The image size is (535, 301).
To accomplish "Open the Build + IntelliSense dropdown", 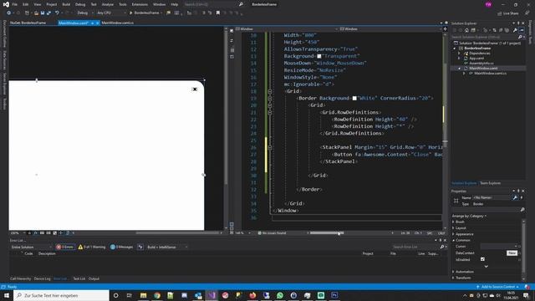I will pyautogui.click(x=167, y=247).
